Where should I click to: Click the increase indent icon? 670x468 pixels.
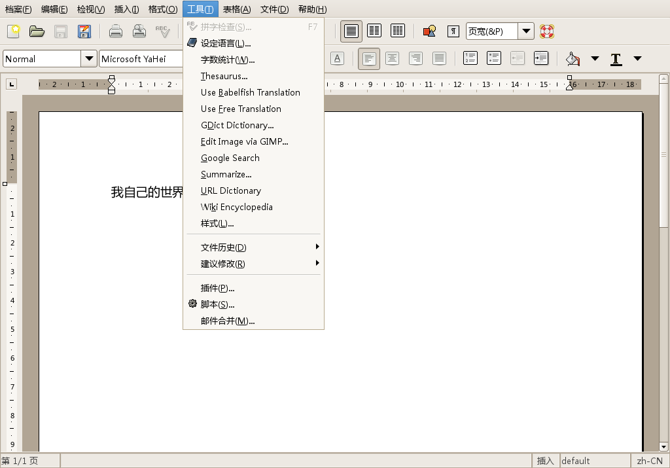(540, 58)
